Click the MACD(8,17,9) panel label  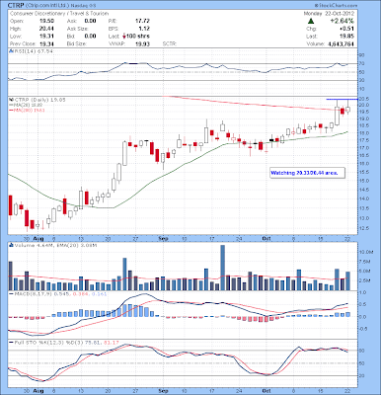tap(57, 293)
